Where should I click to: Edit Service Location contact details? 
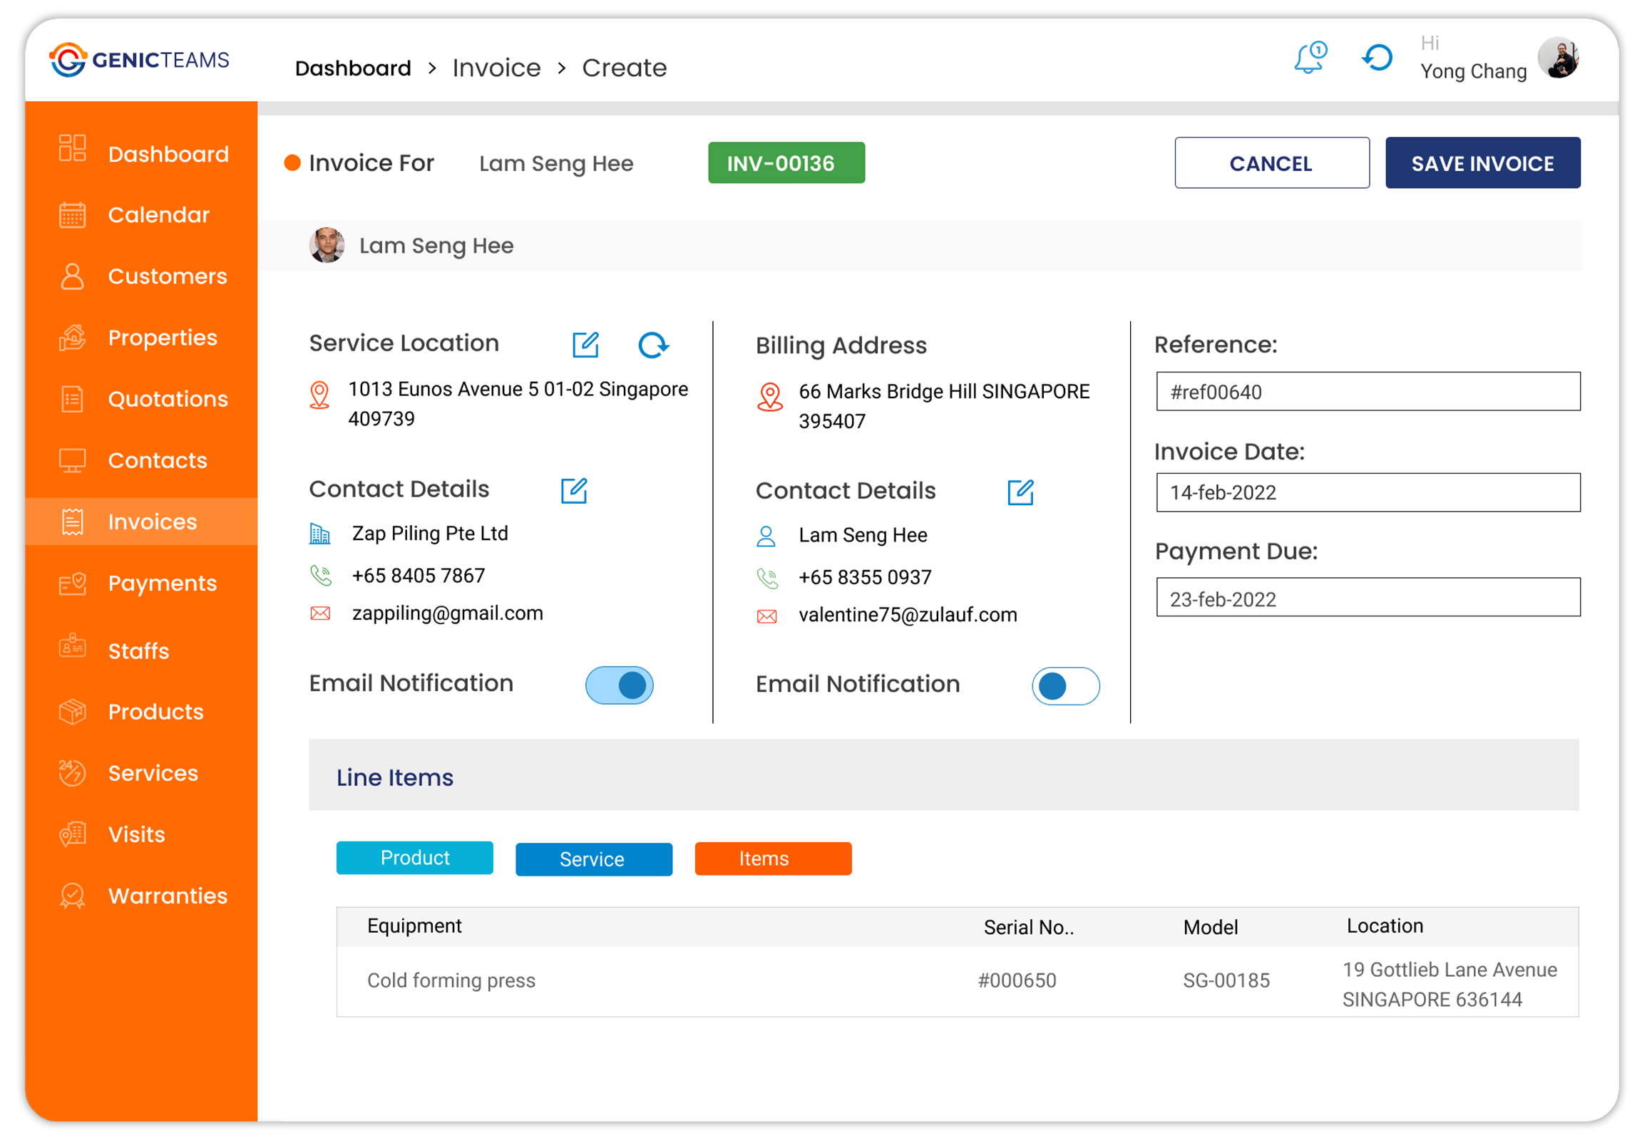574,491
